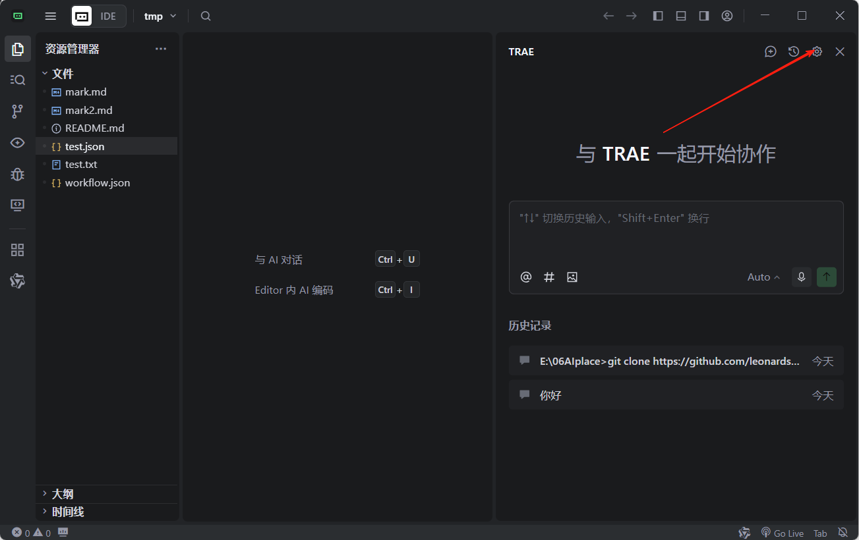Click the # context icon
859x540 pixels.
[549, 277]
